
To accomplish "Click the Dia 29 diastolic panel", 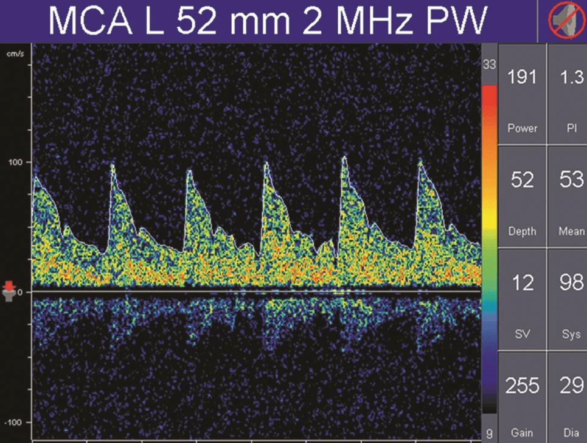I will click(x=569, y=398).
